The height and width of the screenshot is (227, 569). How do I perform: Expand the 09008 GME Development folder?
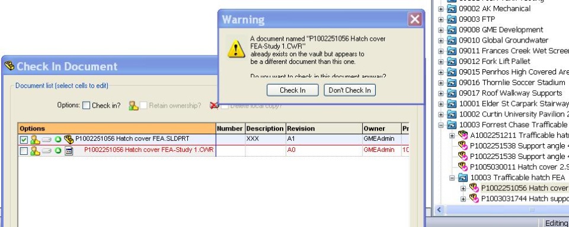pos(441,30)
